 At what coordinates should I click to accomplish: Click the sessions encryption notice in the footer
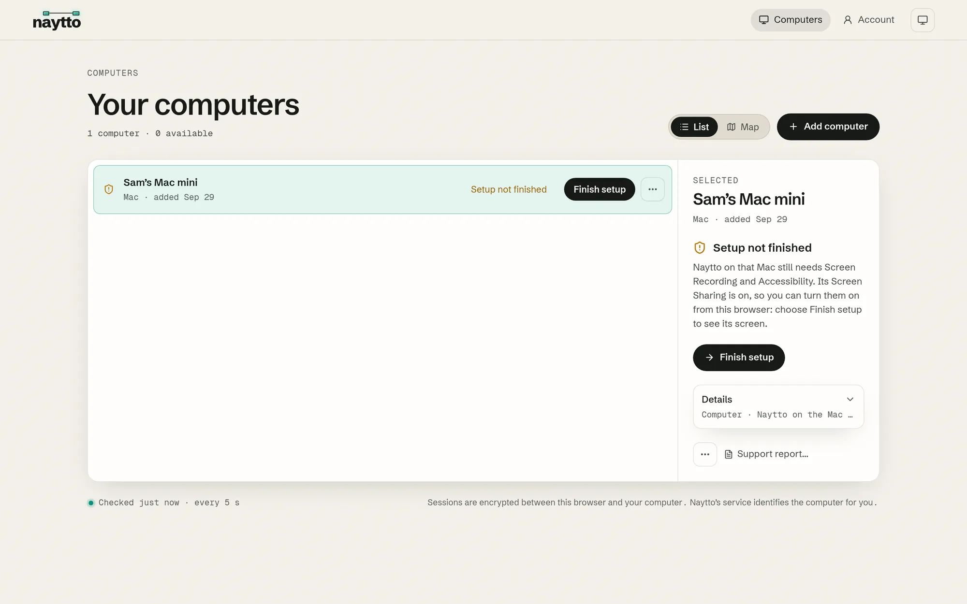[652, 503]
